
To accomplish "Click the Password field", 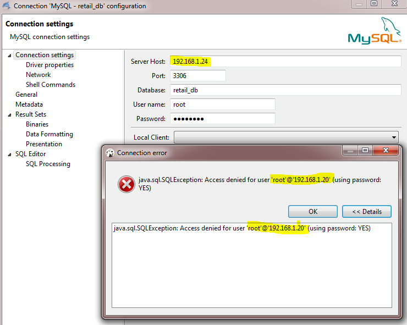I will coord(223,119).
